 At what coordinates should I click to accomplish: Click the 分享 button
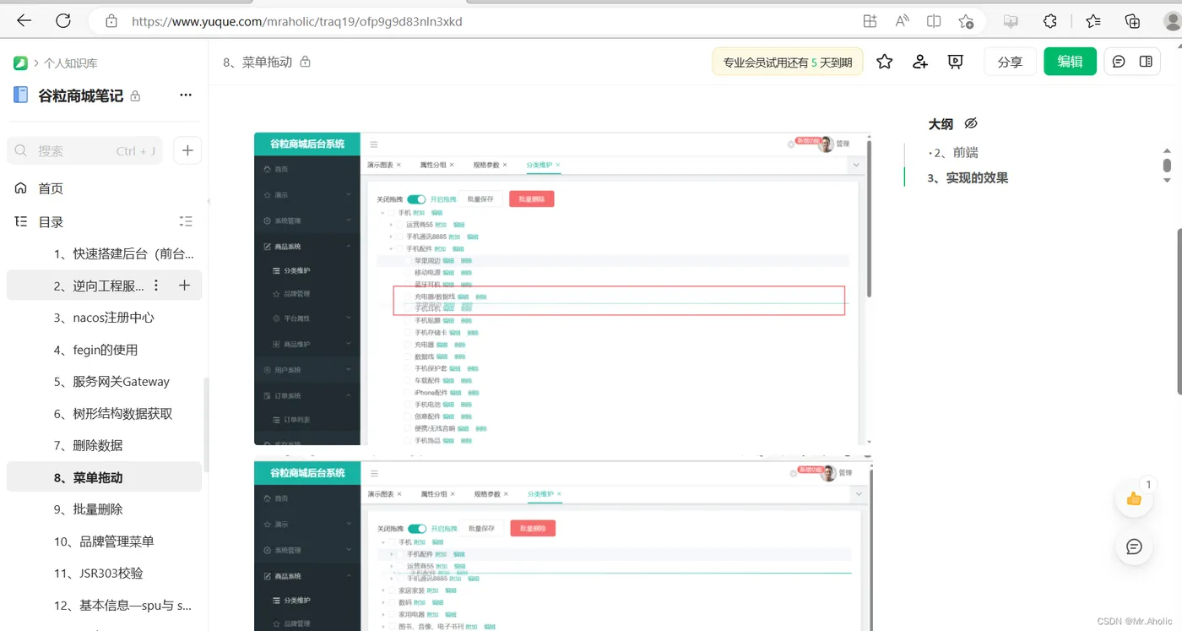[x=1010, y=62]
